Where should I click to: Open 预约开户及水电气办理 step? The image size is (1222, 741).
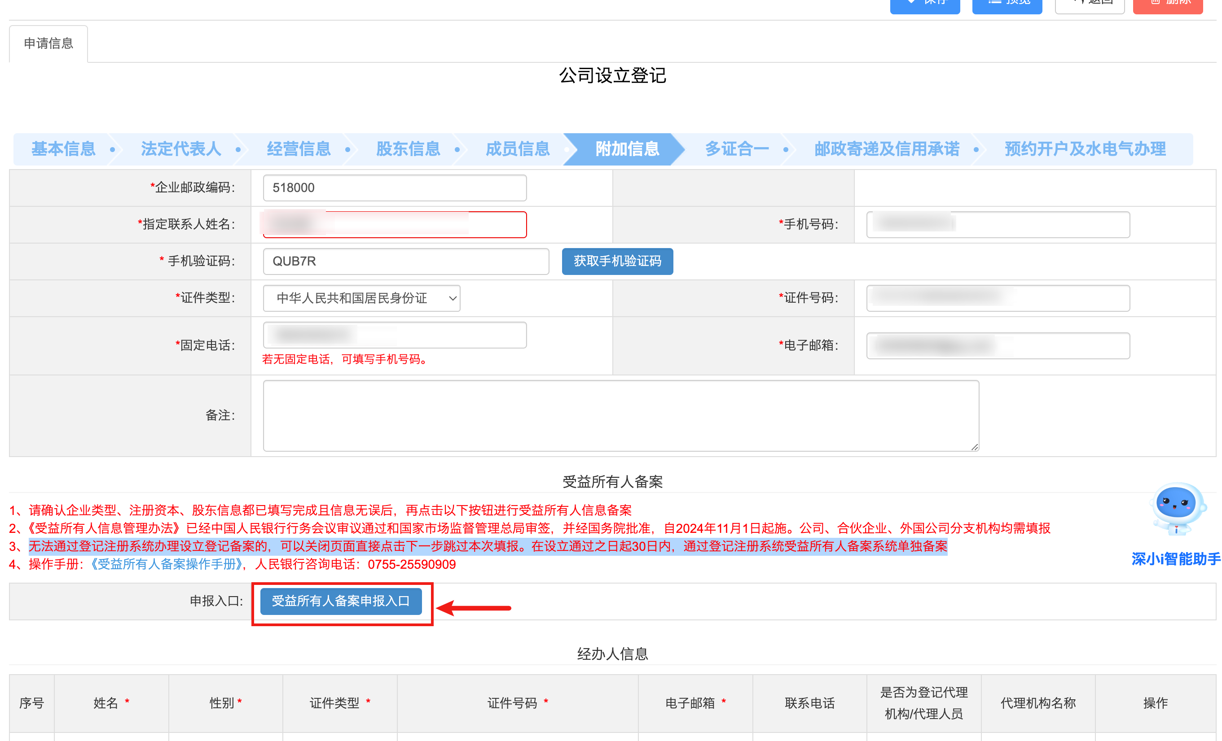[1085, 149]
